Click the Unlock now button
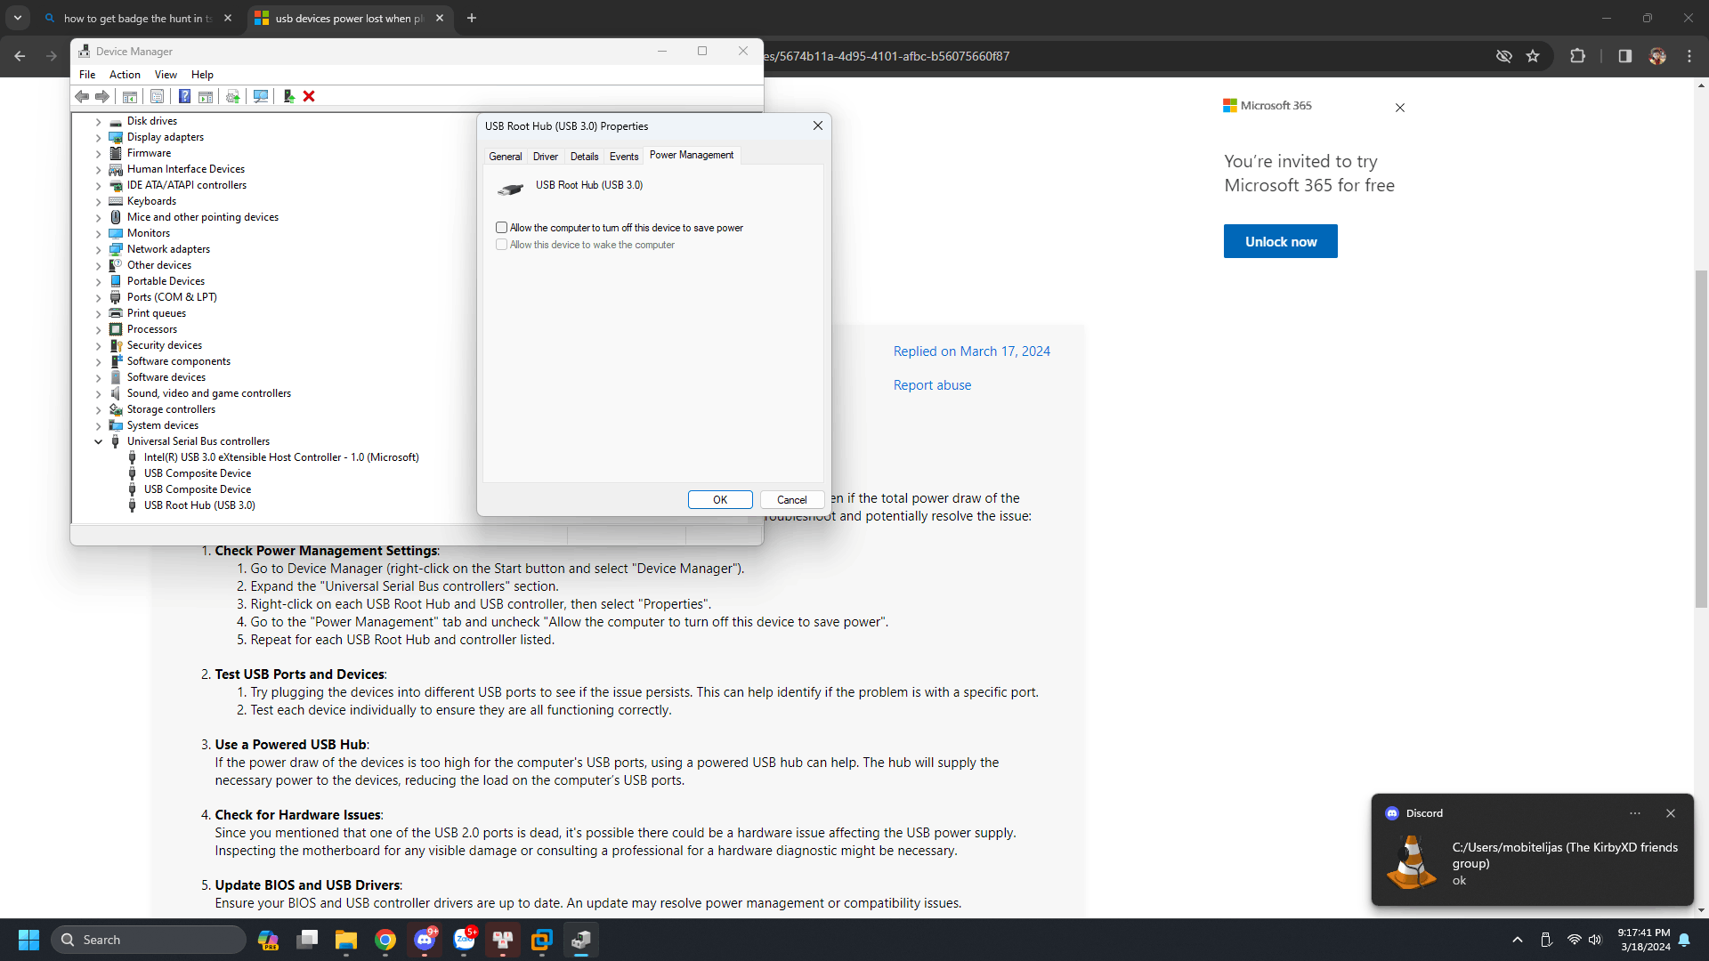 [x=1280, y=241]
